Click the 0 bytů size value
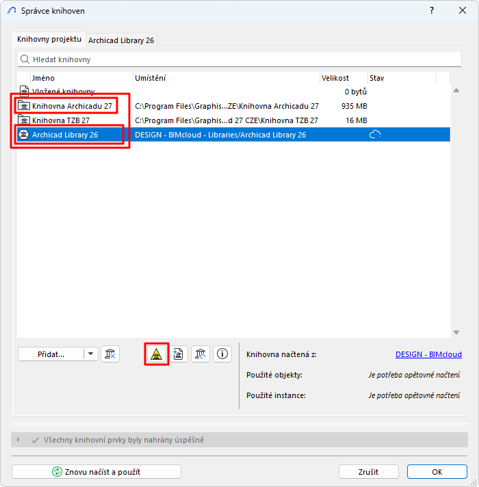 coord(356,92)
